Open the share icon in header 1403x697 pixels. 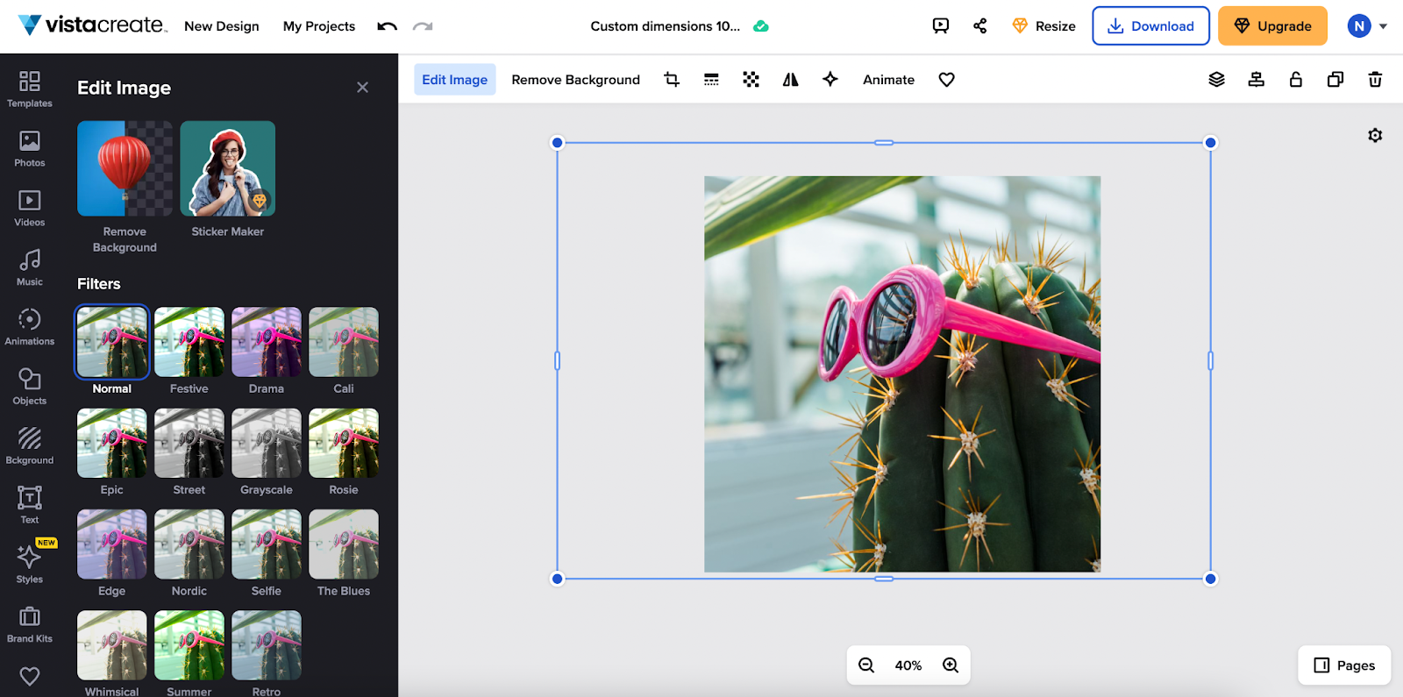[979, 26]
